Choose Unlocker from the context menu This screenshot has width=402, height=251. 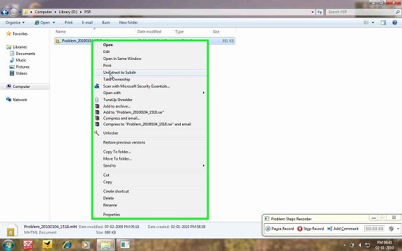[x=110, y=133]
